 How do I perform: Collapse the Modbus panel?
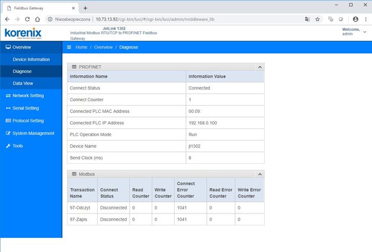click(x=259, y=175)
